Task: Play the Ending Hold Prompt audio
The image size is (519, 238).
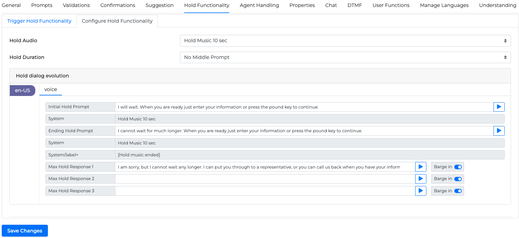Action: pyautogui.click(x=499, y=131)
